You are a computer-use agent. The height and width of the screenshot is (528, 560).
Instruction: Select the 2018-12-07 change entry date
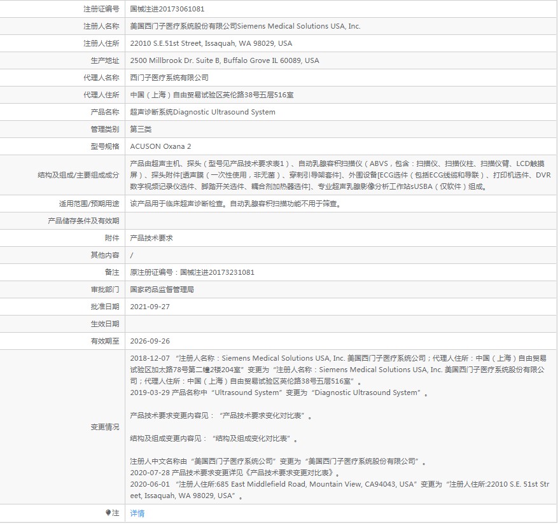coord(150,358)
